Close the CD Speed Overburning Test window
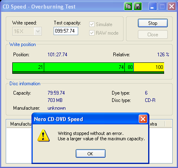178x168 pixels. pos(171,7)
